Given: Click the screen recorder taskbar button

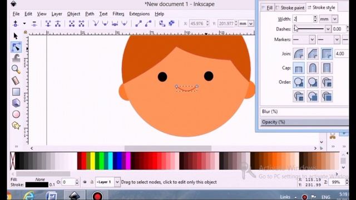Looking at the screenshot, I should [97, 196].
